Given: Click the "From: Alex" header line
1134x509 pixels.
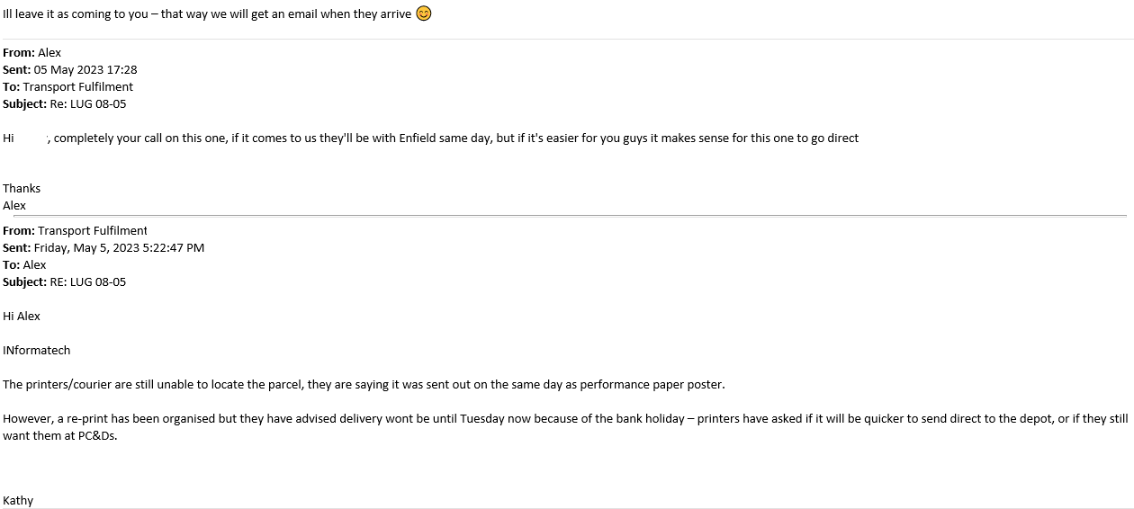Looking at the screenshot, I should (32, 52).
